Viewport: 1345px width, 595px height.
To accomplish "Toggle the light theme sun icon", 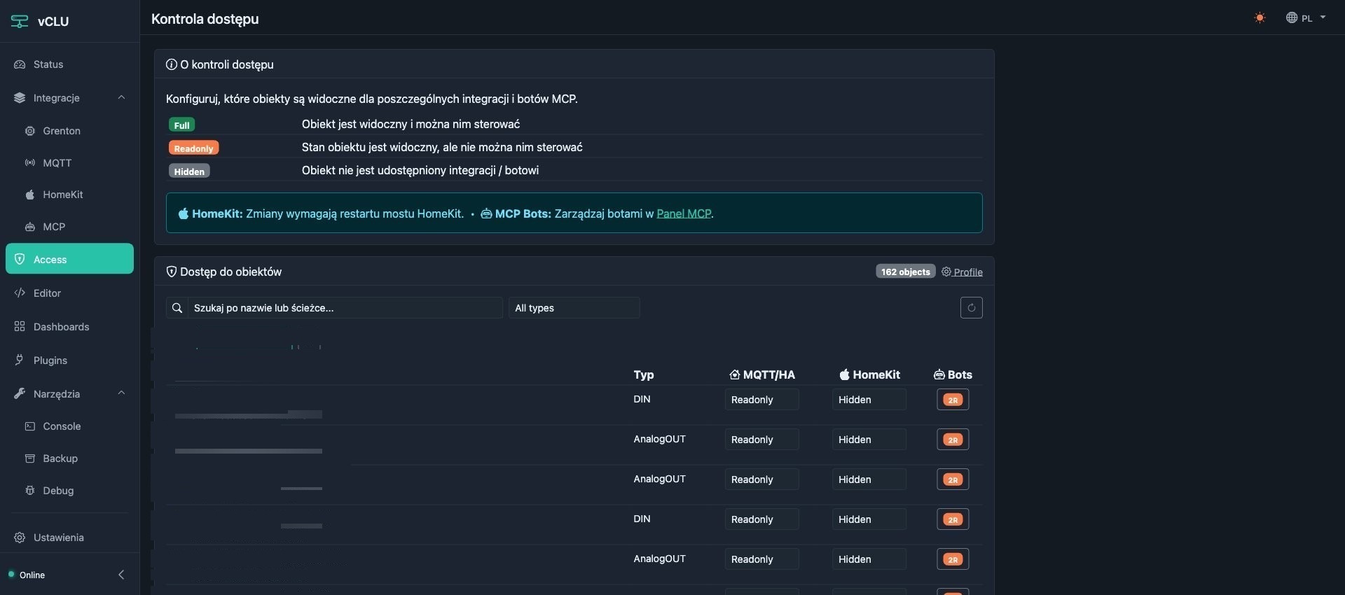I will pyautogui.click(x=1260, y=18).
